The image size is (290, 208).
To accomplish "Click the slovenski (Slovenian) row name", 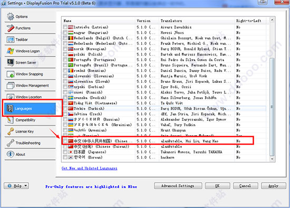I will pos(94,76).
